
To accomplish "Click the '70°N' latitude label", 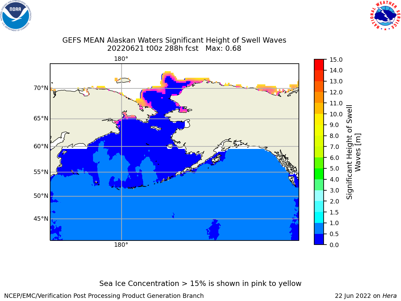I will [41, 88].
